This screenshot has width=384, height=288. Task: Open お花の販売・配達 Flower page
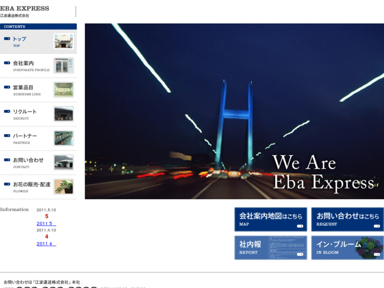click(38, 187)
